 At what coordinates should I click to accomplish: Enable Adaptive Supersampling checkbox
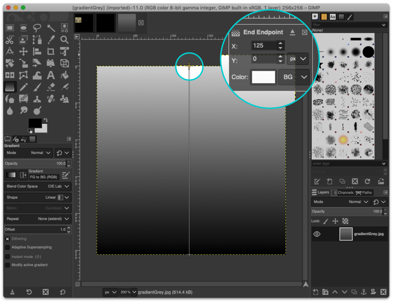(x=7, y=247)
